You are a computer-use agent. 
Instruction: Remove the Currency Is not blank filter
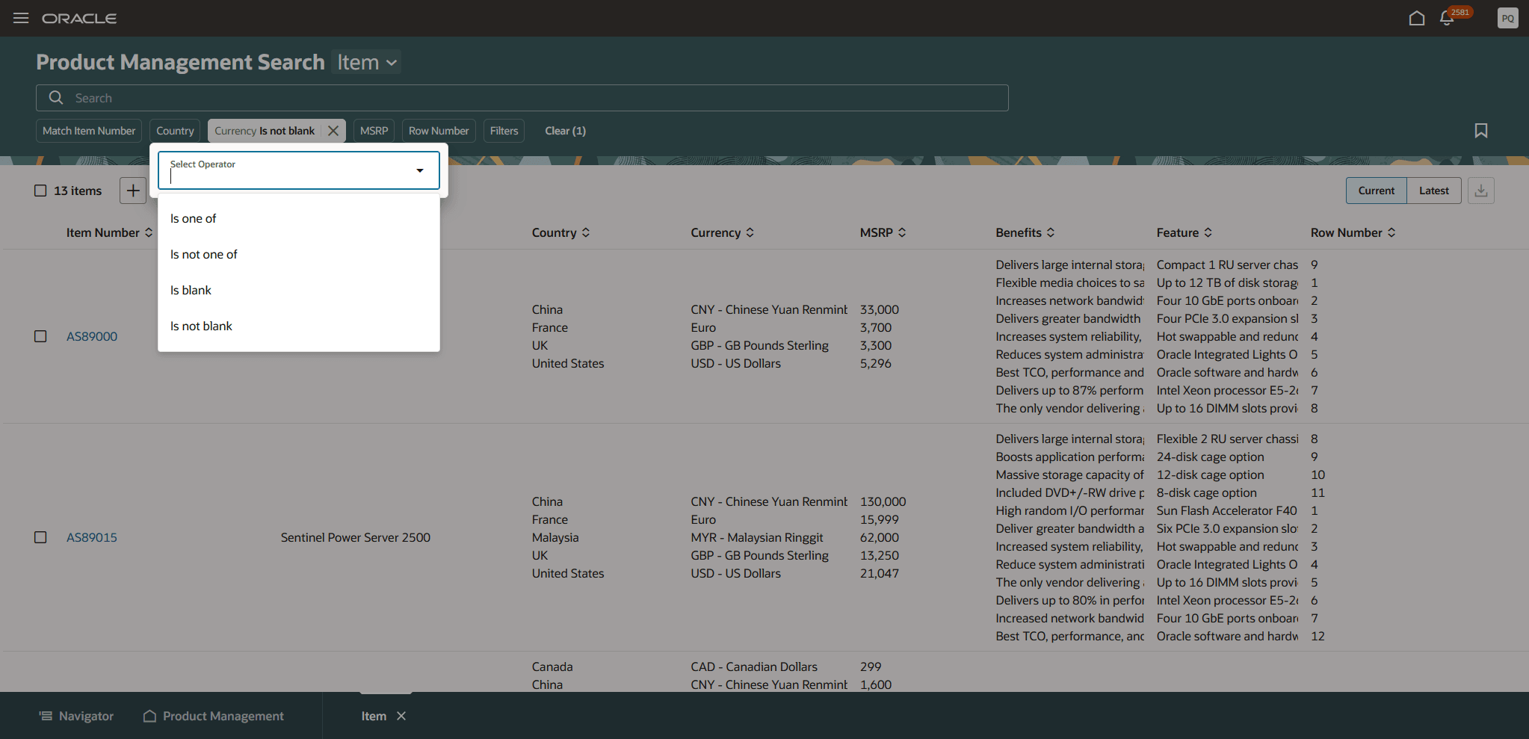pyautogui.click(x=333, y=131)
